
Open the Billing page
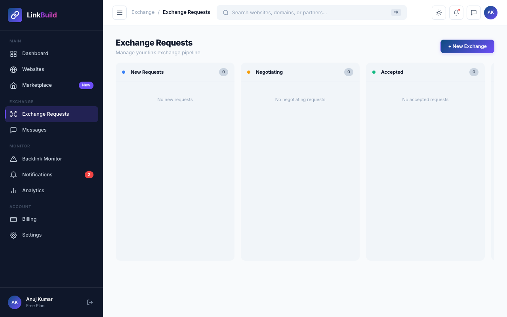pyautogui.click(x=51, y=219)
